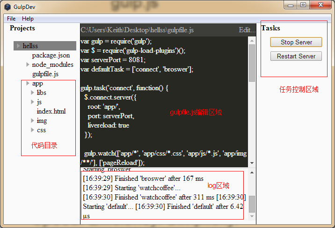
Task: Click the log panel scroll up arrow
Action: coord(252,172)
